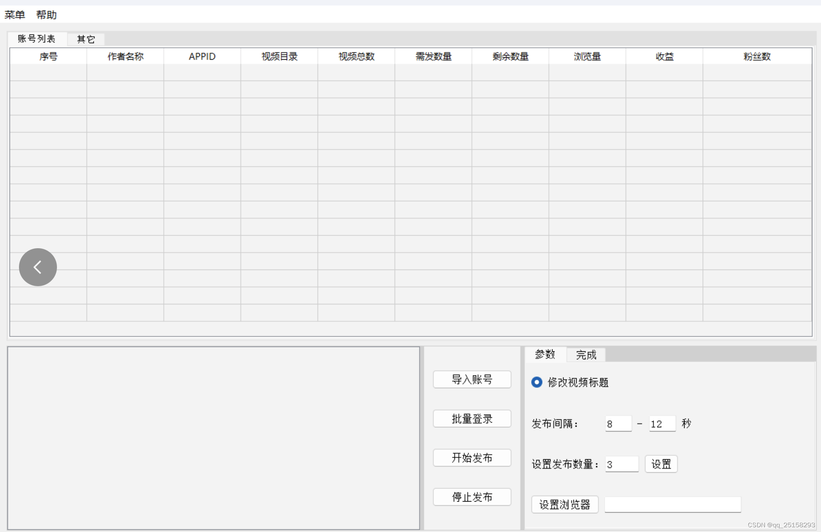Click the publish count field showing 3
821x532 pixels.
point(621,464)
